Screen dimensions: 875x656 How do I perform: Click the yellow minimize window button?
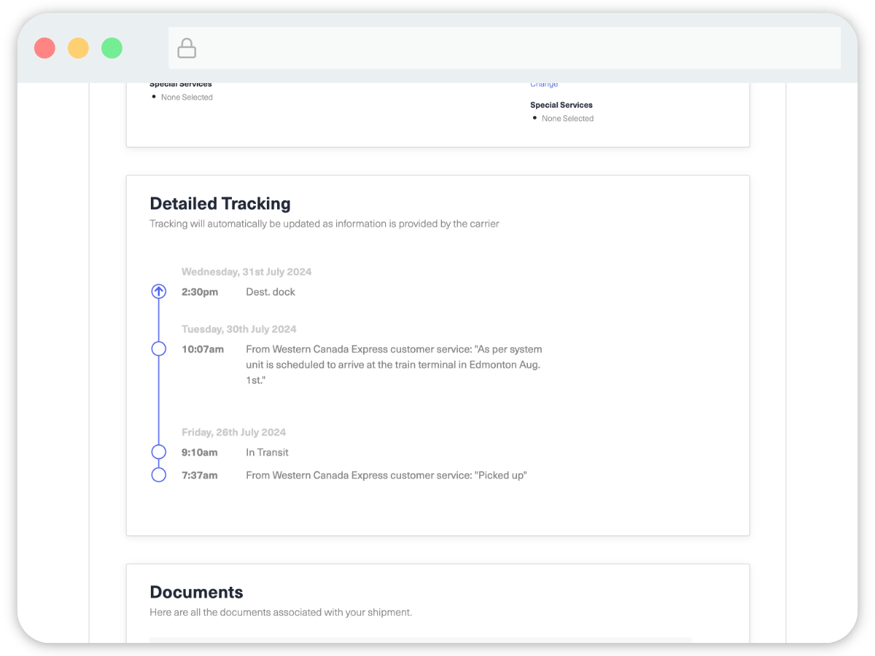click(x=78, y=49)
